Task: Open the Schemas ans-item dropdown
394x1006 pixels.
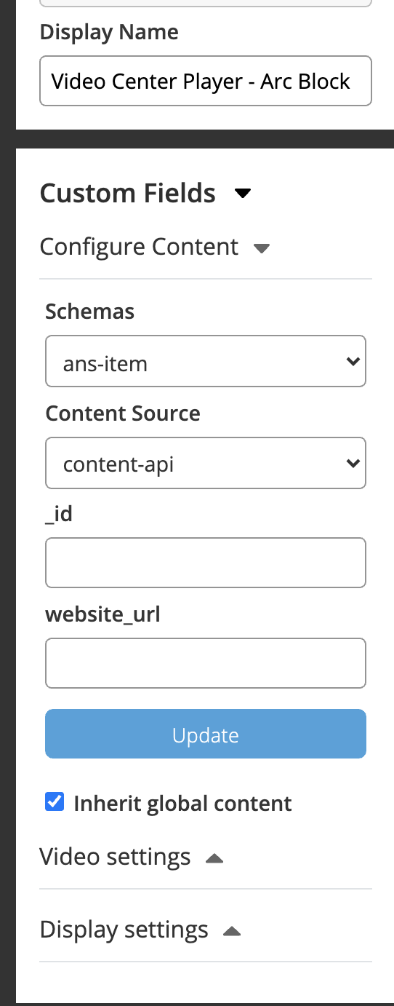Action: [x=206, y=361]
